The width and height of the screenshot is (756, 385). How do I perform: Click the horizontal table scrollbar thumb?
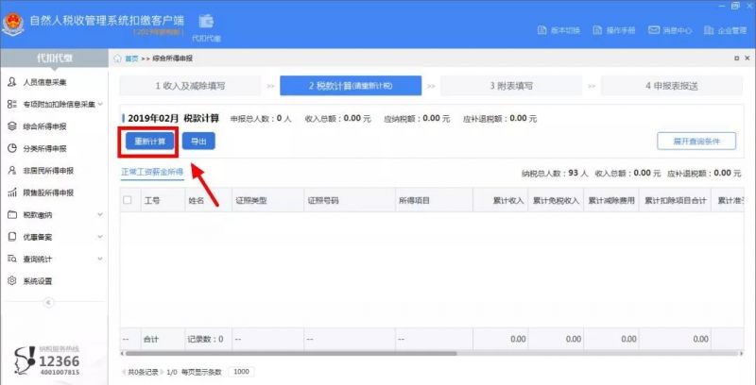(x=290, y=353)
